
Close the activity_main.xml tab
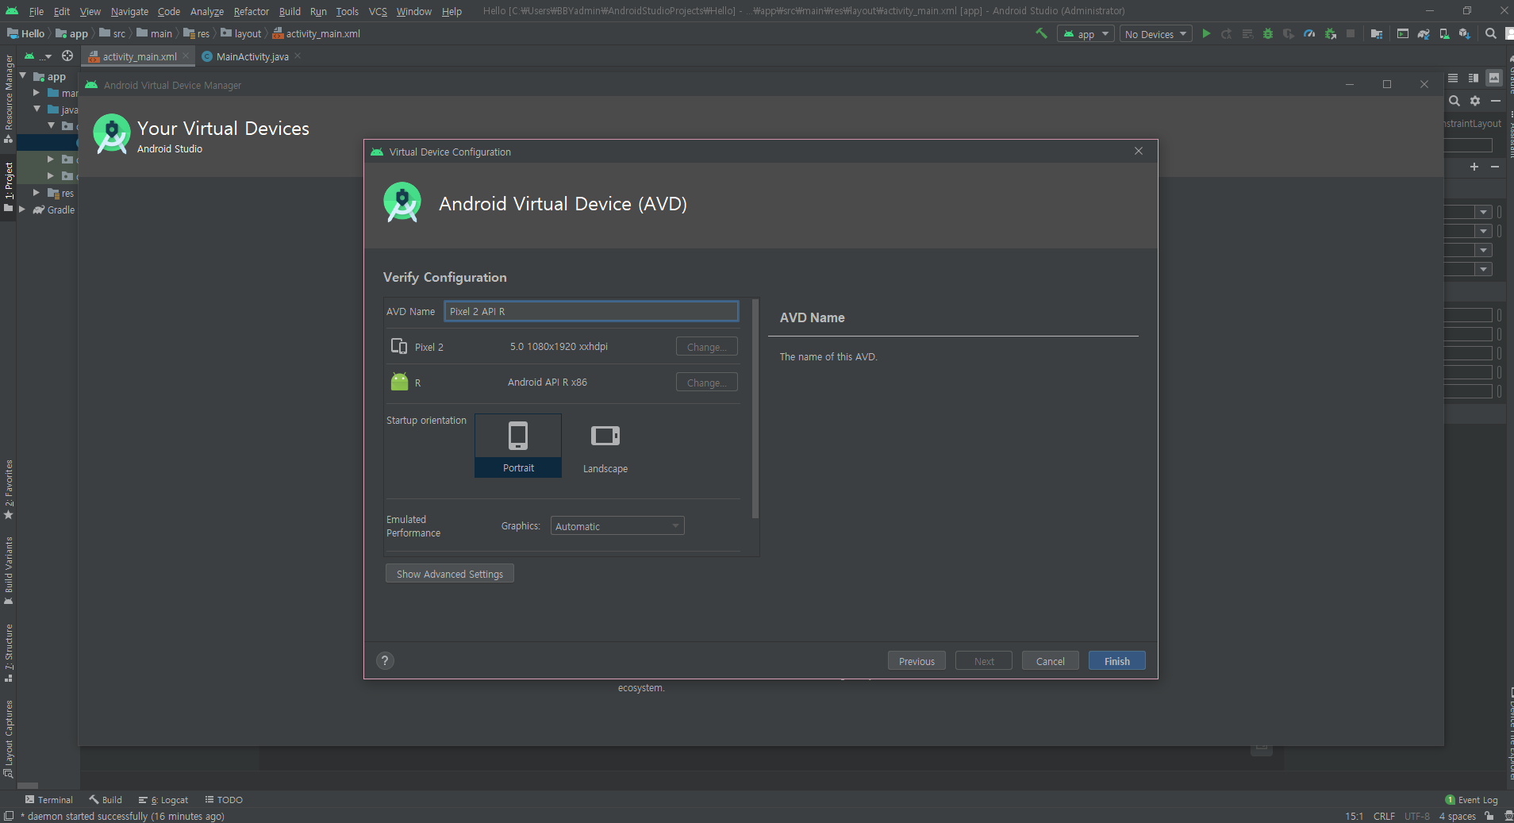click(186, 56)
